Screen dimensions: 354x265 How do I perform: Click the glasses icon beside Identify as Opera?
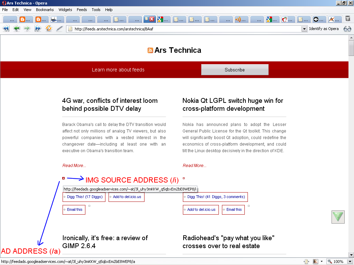tap(347, 29)
